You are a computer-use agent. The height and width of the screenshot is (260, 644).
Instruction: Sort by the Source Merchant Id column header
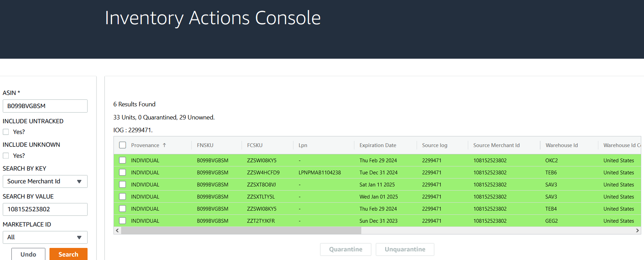497,145
